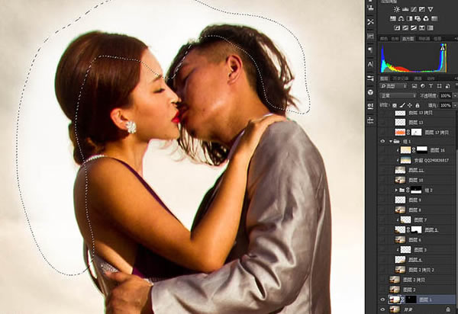458x314 pixels.
Task: Add a Levels adjustment layer
Action: 405,9
